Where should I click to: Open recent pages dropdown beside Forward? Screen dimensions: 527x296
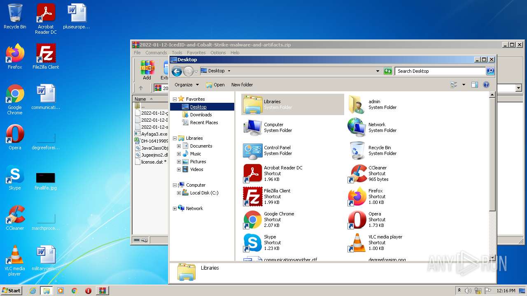(x=196, y=71)
